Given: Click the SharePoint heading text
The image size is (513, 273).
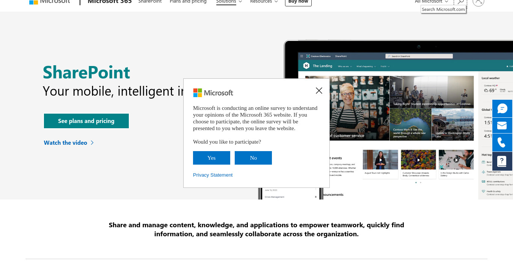Looking at the screenshot, I should 86,72.
